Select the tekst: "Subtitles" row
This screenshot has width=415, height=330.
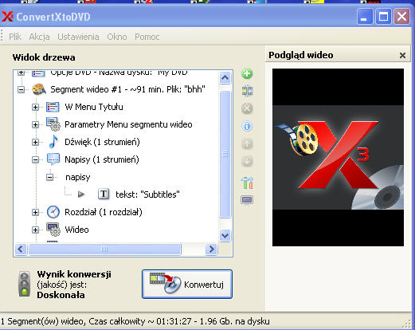(x=147, y=194)
